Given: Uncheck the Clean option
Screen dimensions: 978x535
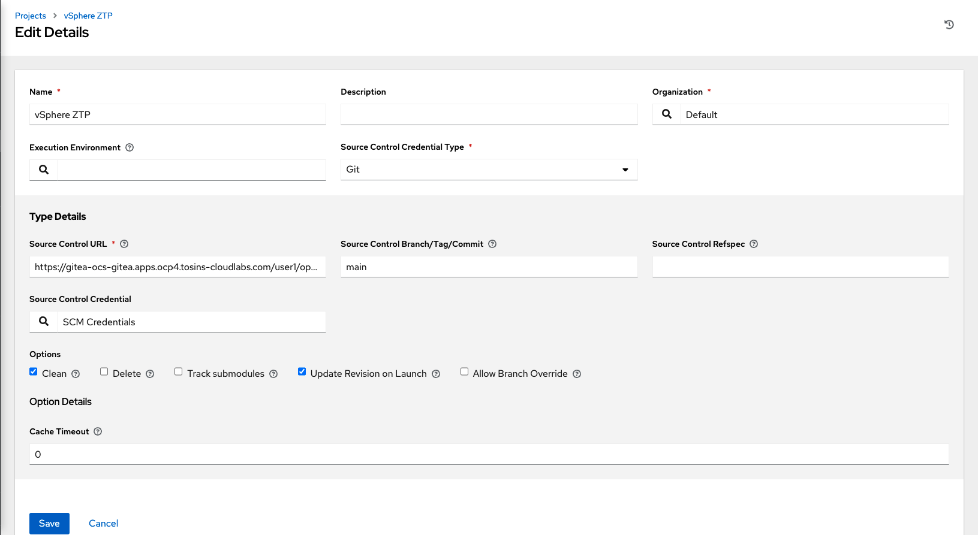Looking at the screenshot, I should (34, 372).
